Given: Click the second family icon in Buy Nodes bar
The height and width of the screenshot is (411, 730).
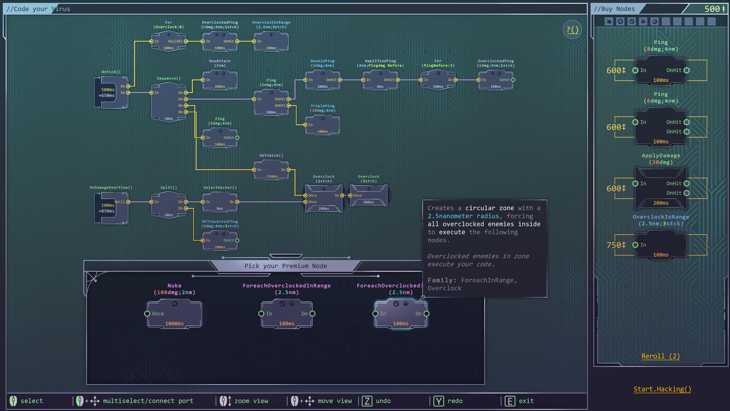Looking at the screenshot, I should tap(620, 21).
